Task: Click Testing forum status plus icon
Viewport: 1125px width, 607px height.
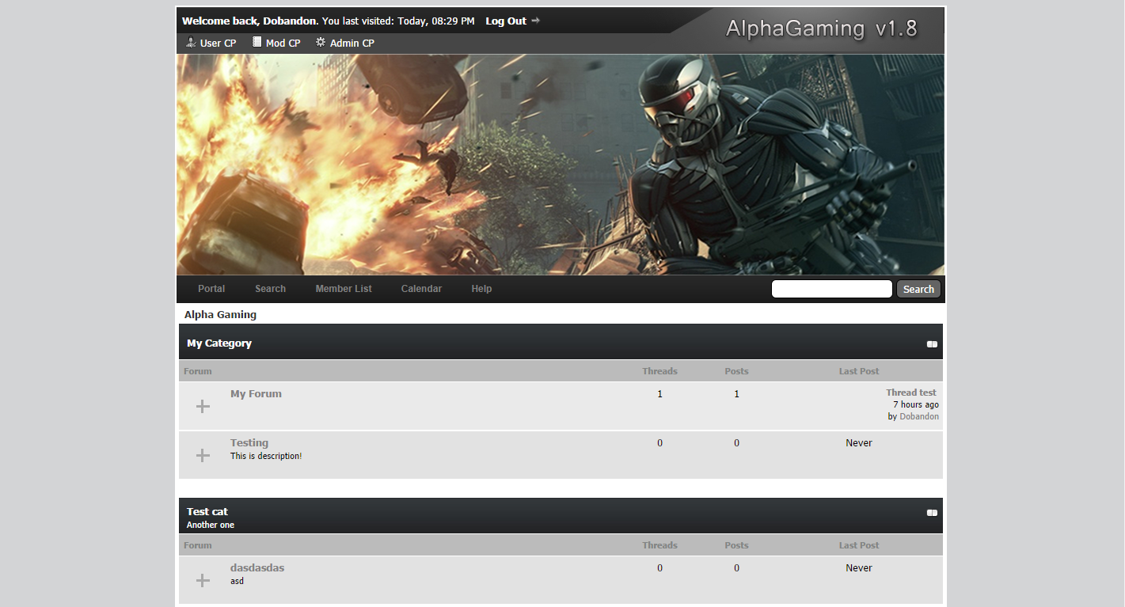Action: point(203,455)
